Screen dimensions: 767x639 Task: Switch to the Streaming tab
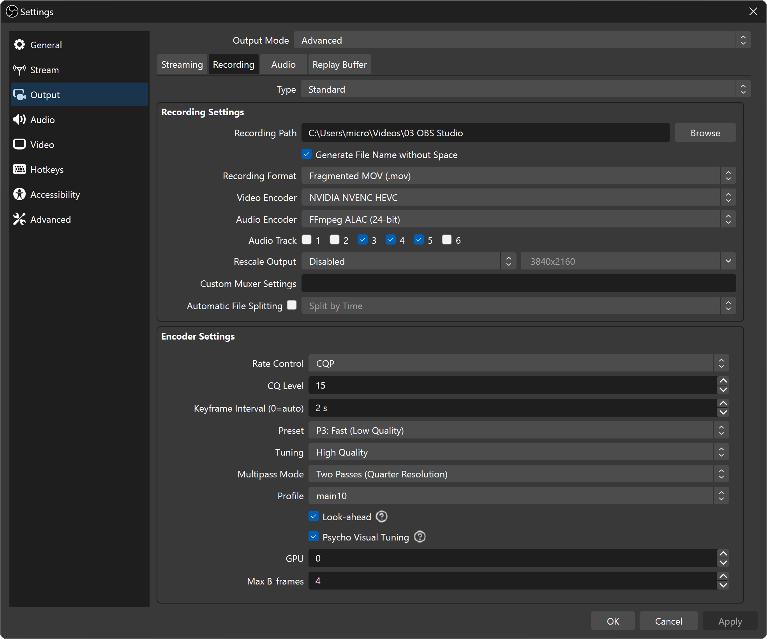[182, 64]
